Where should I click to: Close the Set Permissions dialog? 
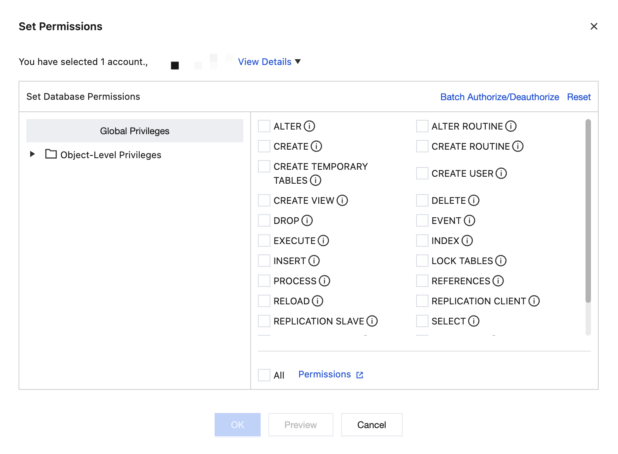coord(594,26)
